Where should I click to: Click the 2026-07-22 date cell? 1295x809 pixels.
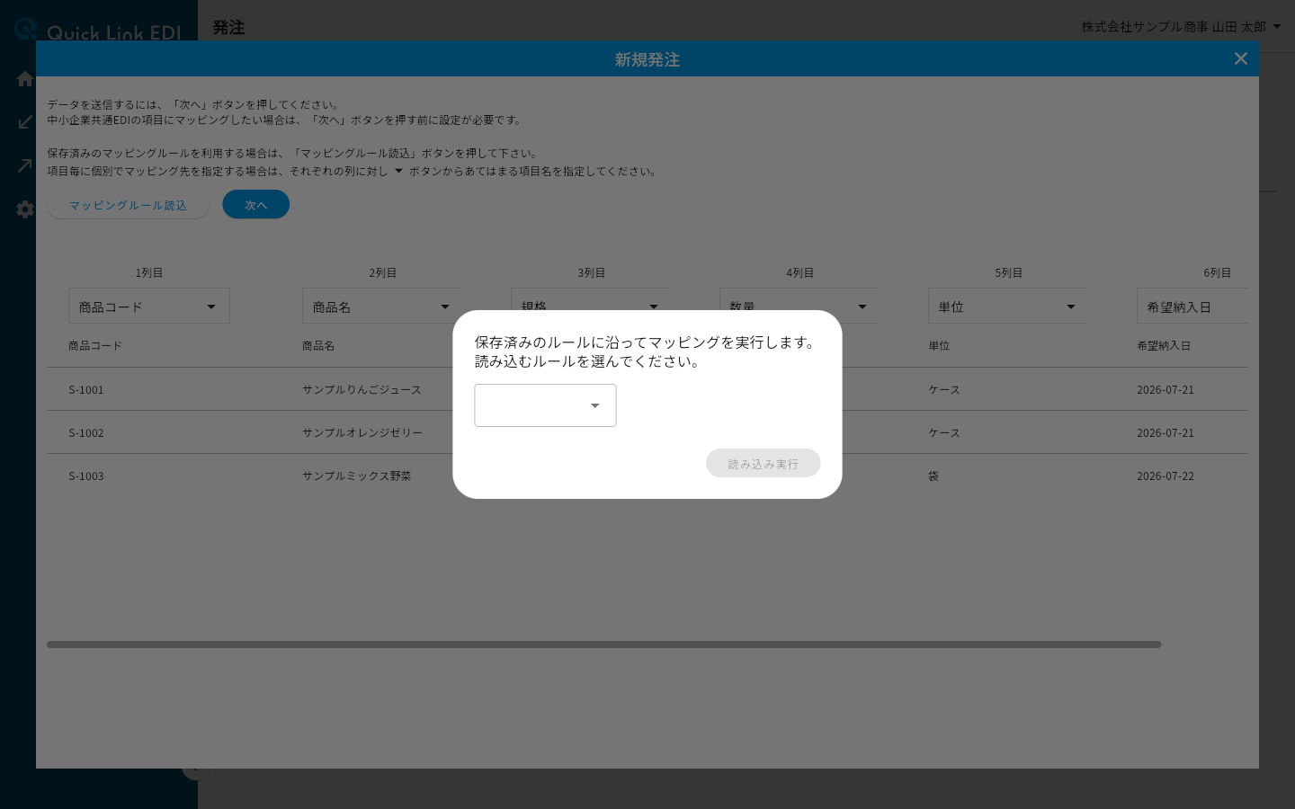coord(1165,476)
